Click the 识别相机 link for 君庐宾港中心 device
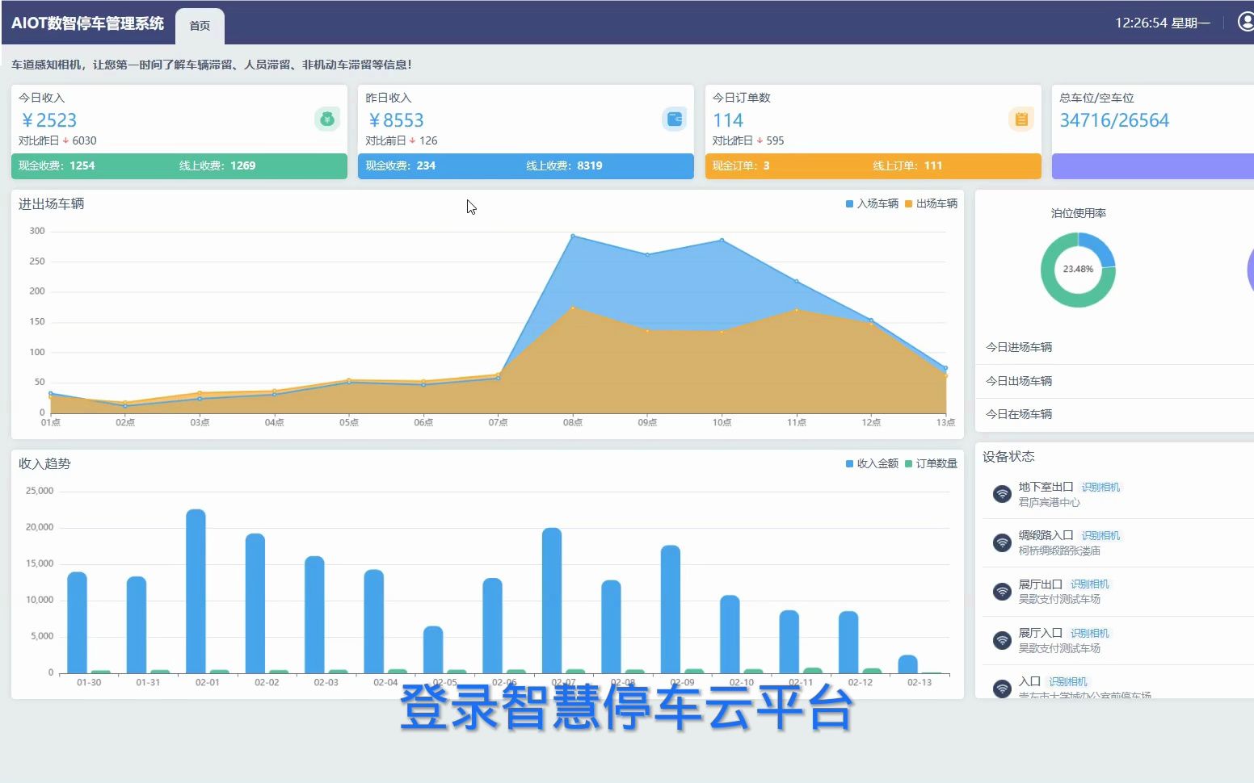 (1100, 487)
